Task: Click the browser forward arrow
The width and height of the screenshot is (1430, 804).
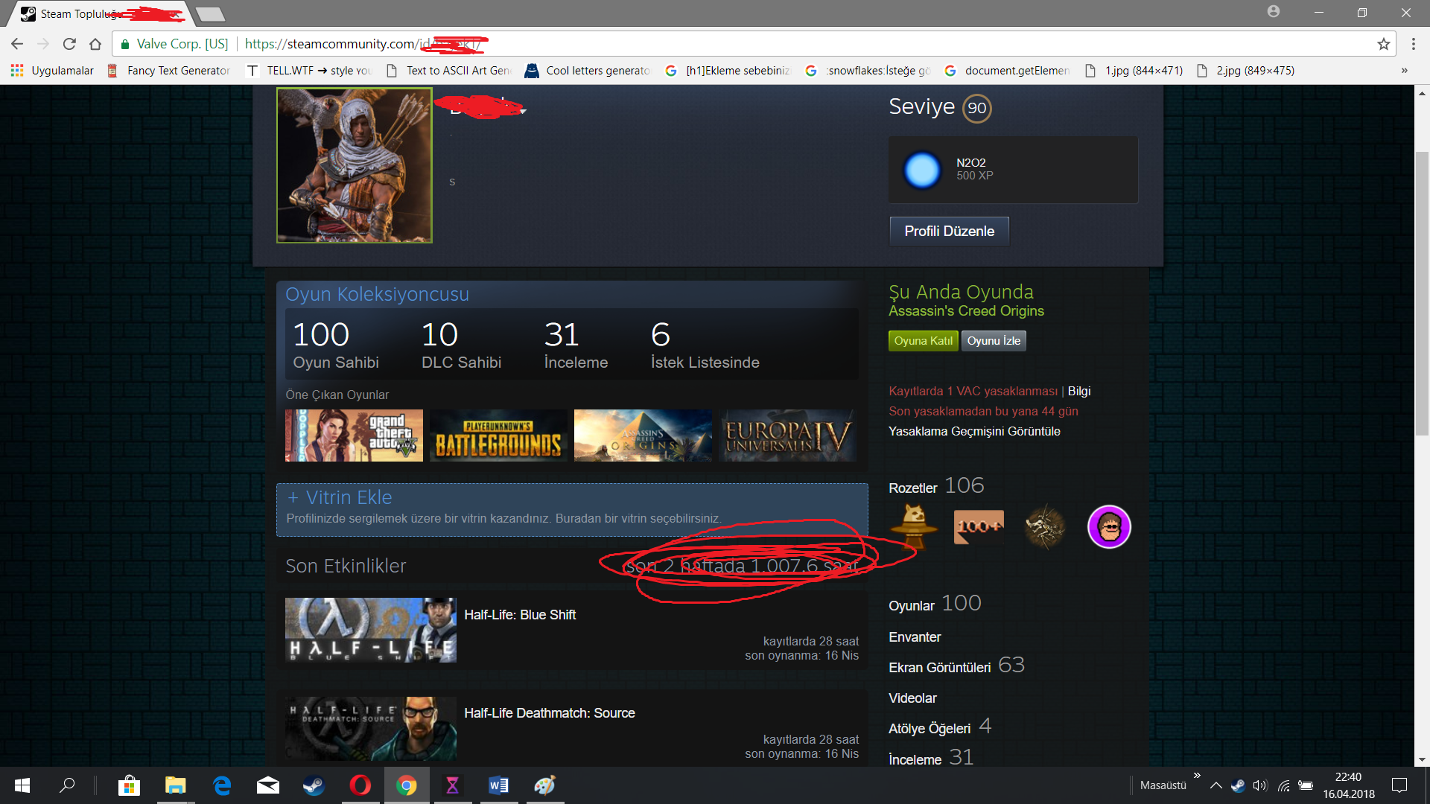Action: click(43, 44)
